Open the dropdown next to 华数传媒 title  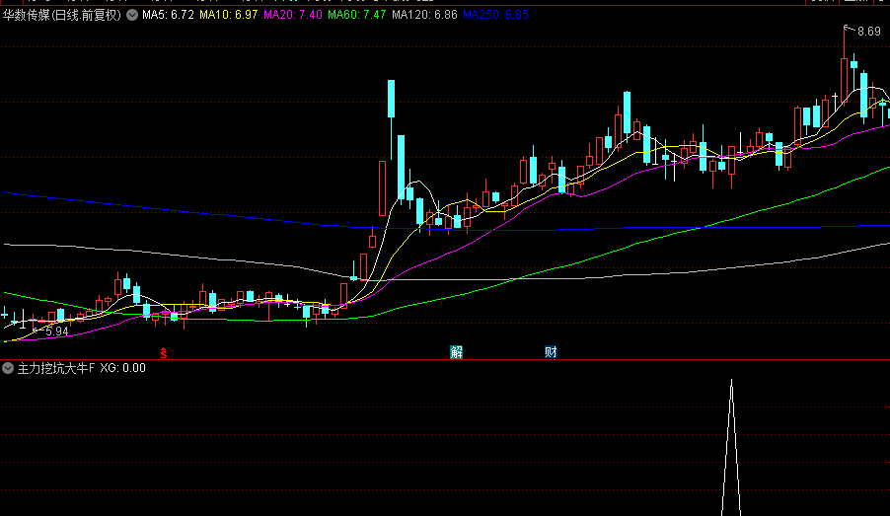(x=132, y=15)
